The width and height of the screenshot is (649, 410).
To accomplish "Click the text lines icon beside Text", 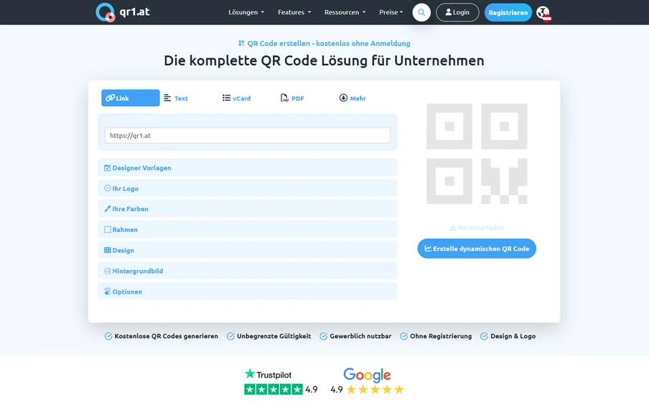I will (167, 98).
